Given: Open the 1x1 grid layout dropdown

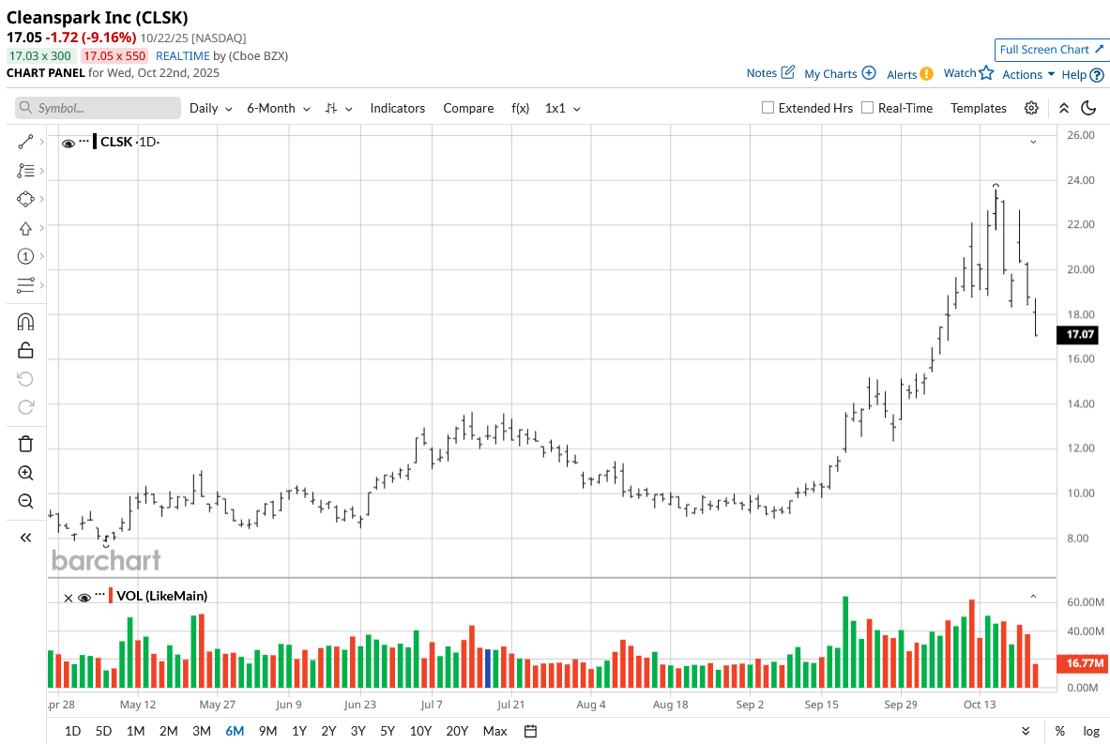Looking at the screenshot, I should (563, 108).
